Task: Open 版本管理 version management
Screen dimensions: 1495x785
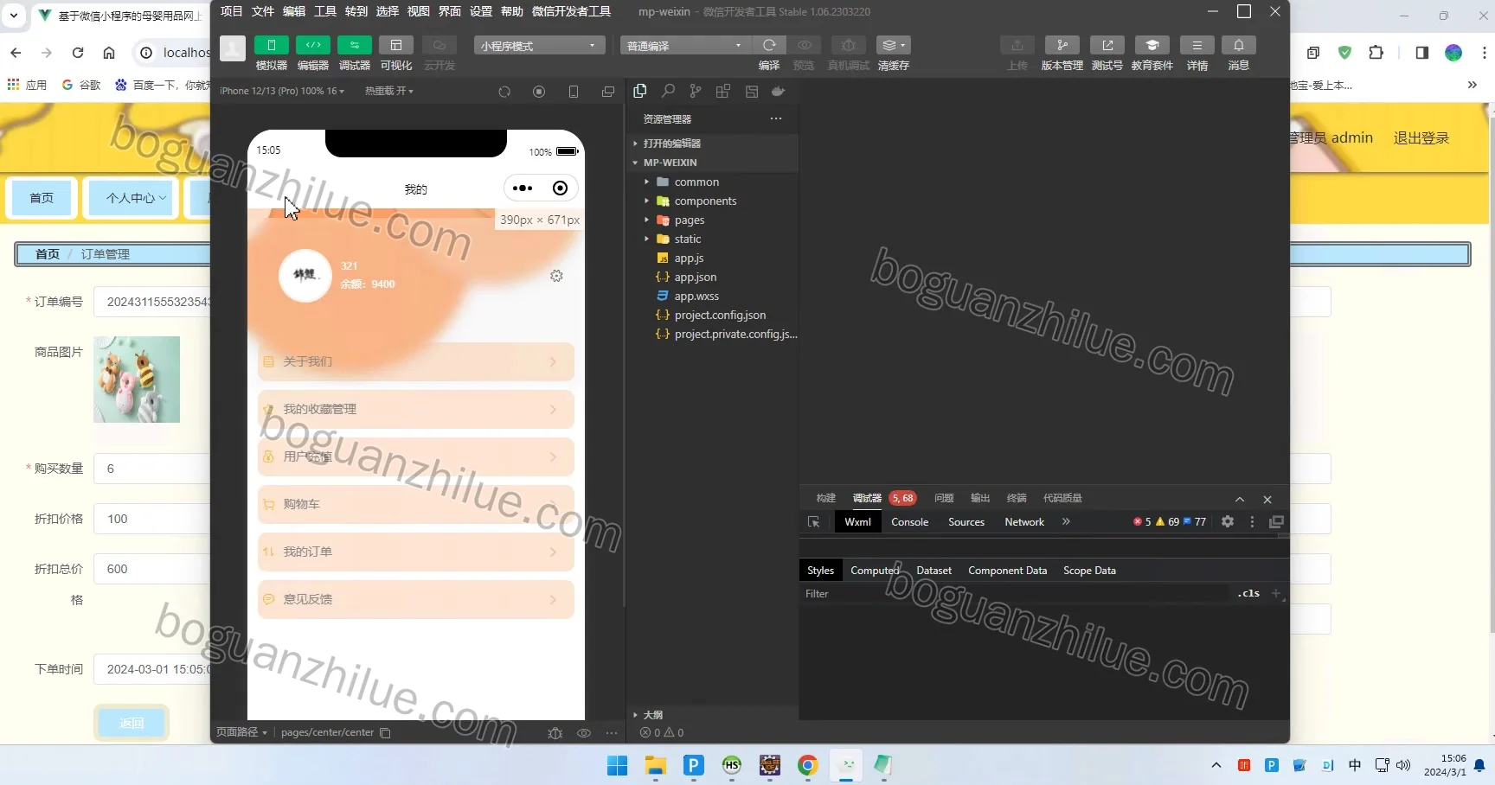Action: [1062, 45]
